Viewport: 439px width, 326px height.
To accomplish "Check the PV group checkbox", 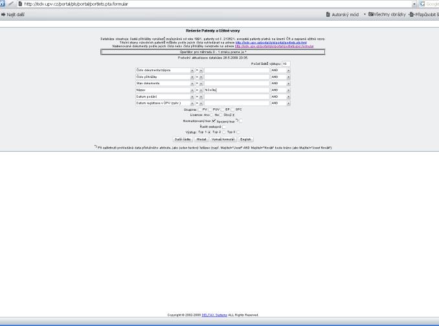I will coord(199,110).
